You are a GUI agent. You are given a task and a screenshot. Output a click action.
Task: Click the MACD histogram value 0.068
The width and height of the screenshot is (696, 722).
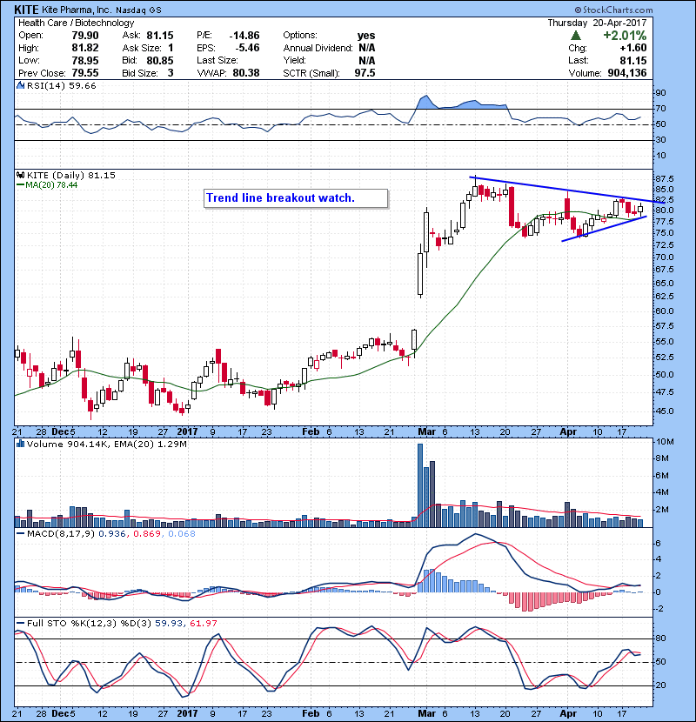pyautogui.click(x=182, y=534)
